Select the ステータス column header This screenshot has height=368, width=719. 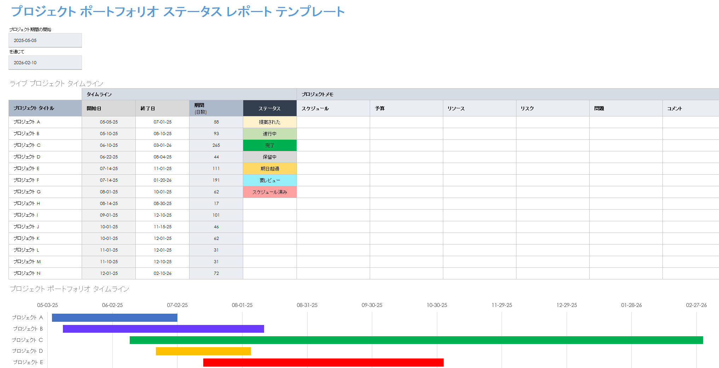[x=270, y=108]
